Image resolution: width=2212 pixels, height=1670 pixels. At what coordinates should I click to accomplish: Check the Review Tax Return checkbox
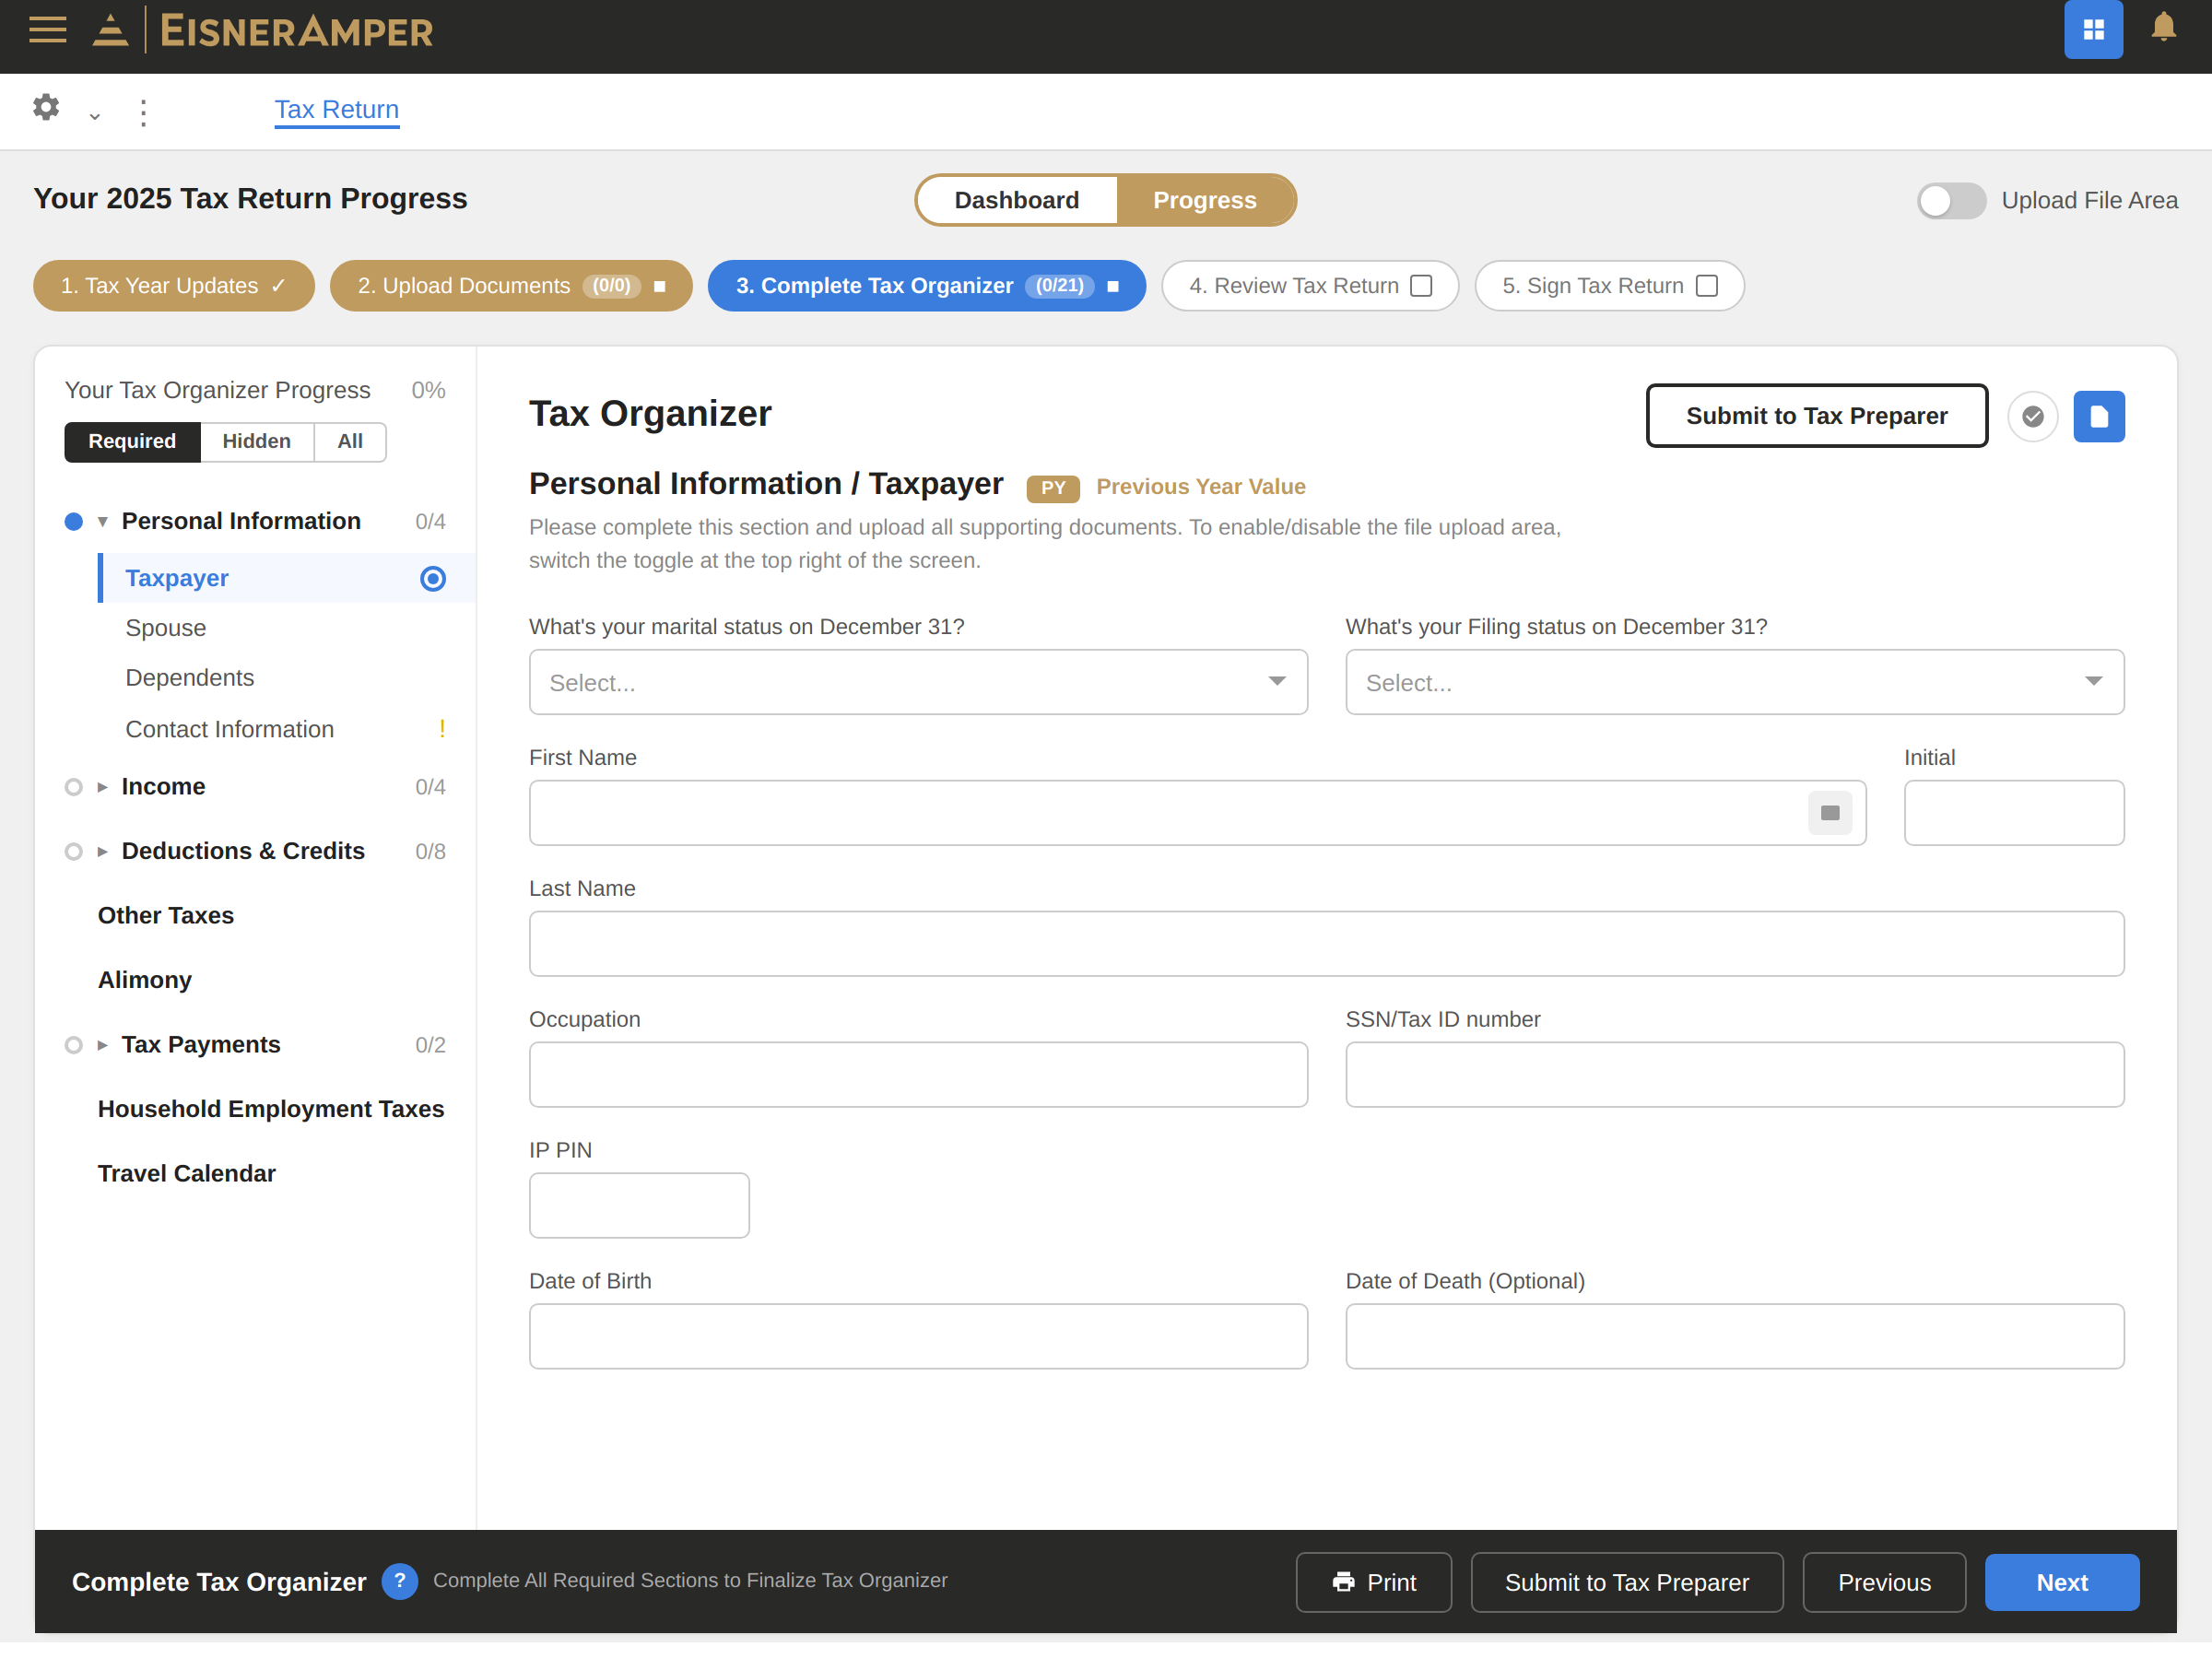pos(1421,286)
